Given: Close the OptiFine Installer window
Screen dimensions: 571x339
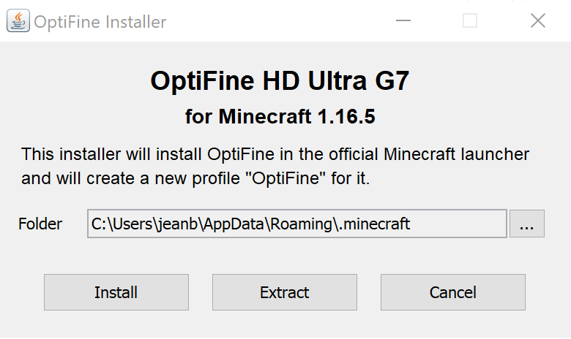Looking at the screenshot, I should 537,21.
